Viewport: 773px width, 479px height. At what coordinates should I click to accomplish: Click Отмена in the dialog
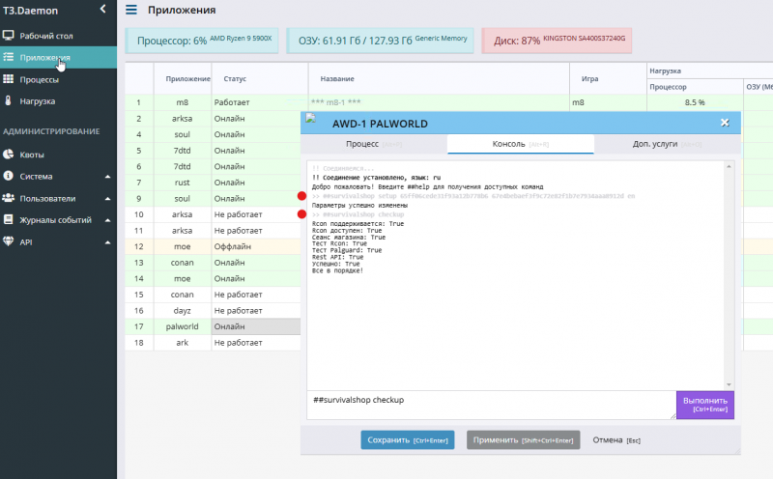tap(616, 440)
